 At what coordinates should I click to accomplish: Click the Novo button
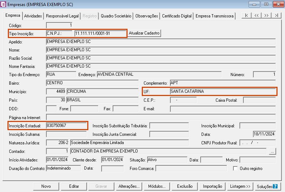pyautogui.click(x=46, y=186)
